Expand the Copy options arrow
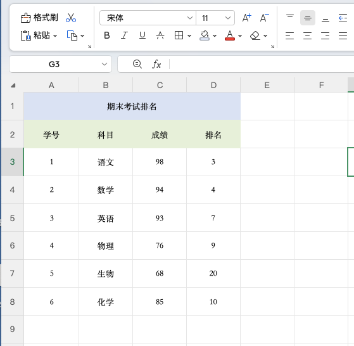Viewport: 354px width, 346px height. click(x=82, y=35)
